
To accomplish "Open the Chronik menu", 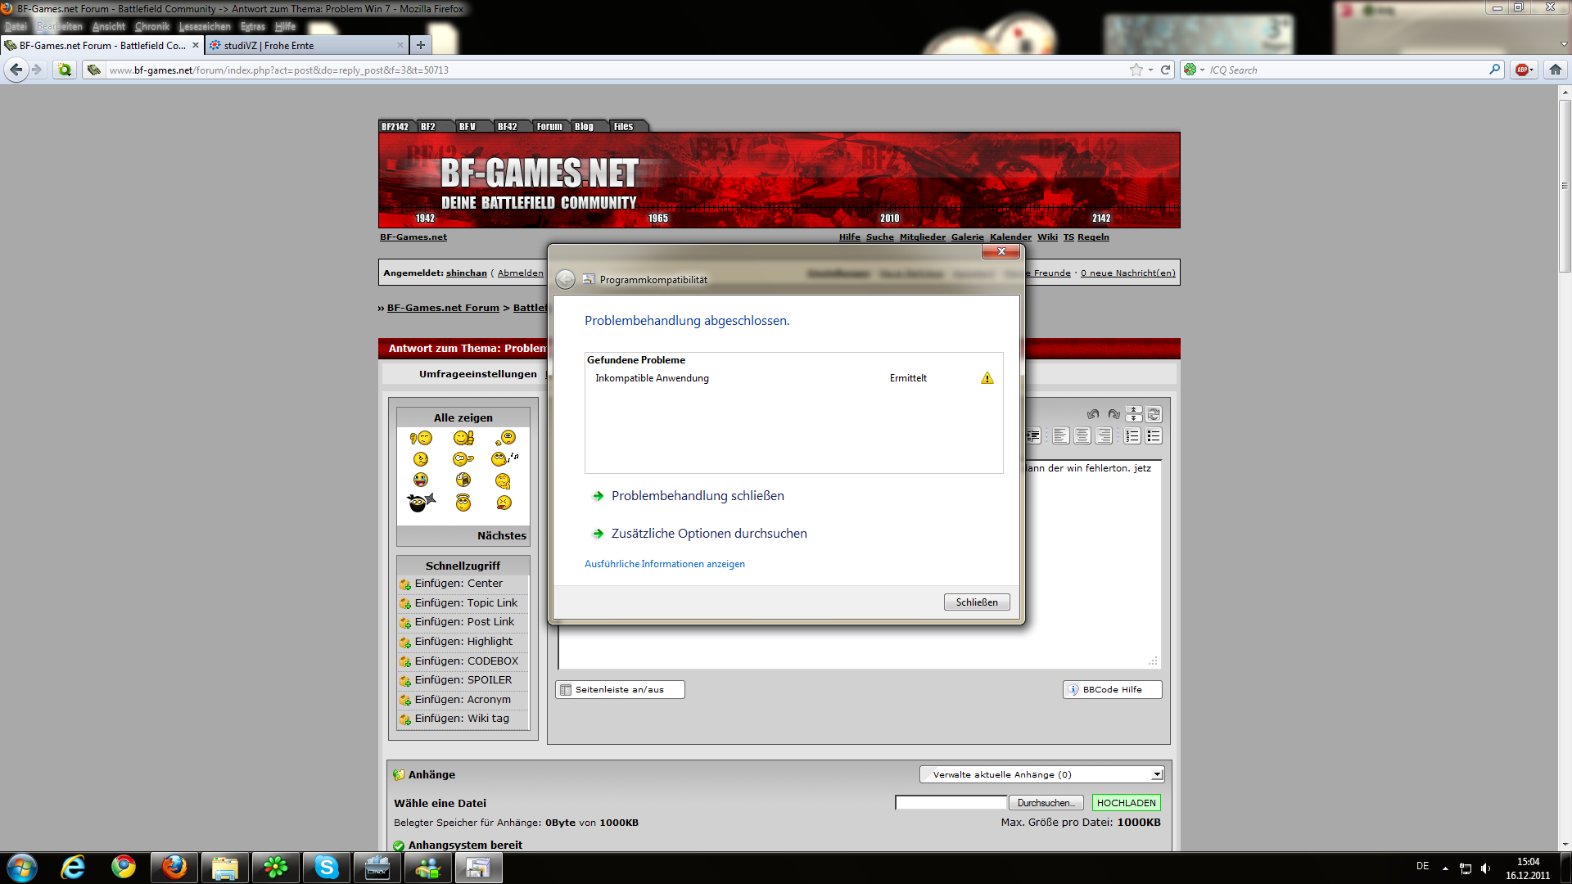I will (x=152, y=26).
